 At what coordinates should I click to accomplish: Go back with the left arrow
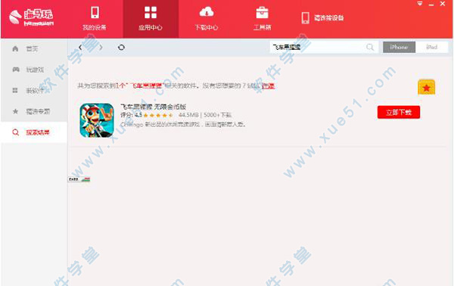click(80, 47)
